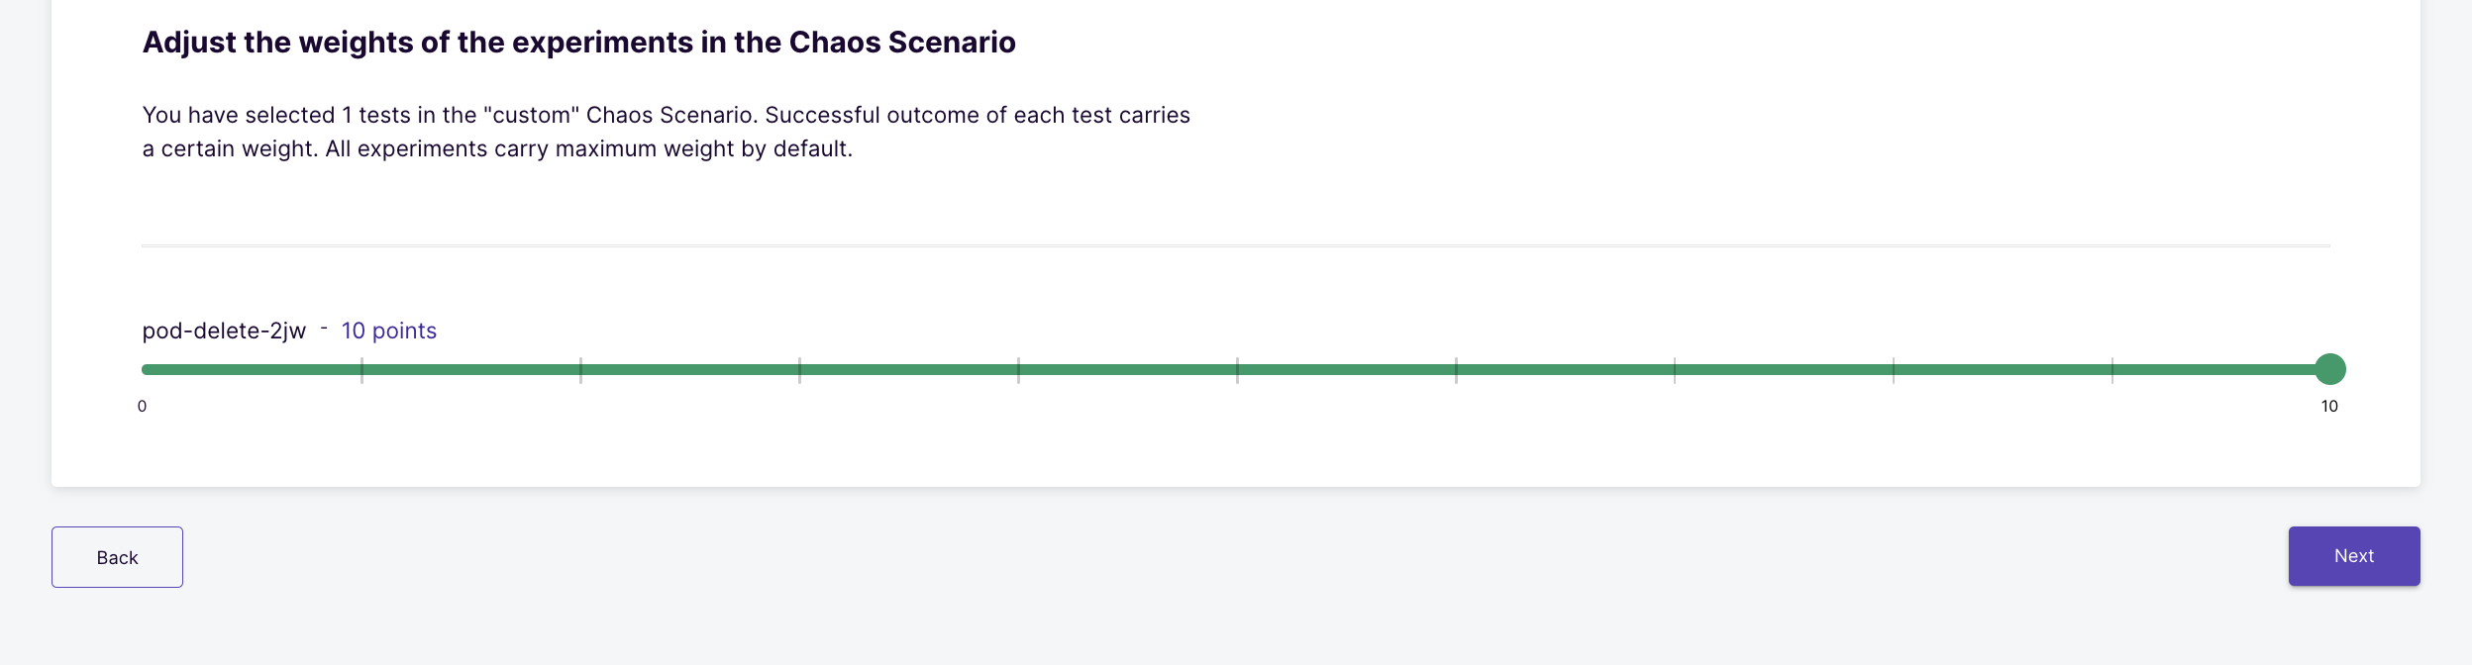Viewport: 2472px width, 665px height.
Task: Set pod-delete-2jw weight to 6 on slider
Action: pos(1456,370)
